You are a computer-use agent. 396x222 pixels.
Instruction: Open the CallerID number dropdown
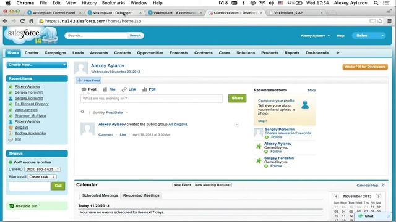[x=43, y=170]
